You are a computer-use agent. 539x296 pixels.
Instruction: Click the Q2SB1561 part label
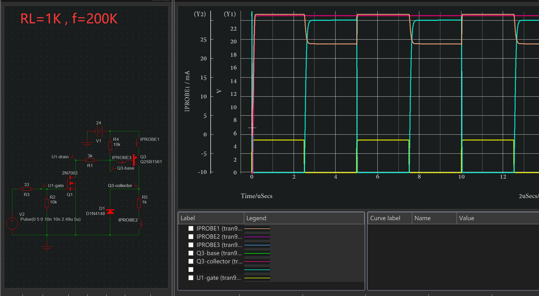151,162
